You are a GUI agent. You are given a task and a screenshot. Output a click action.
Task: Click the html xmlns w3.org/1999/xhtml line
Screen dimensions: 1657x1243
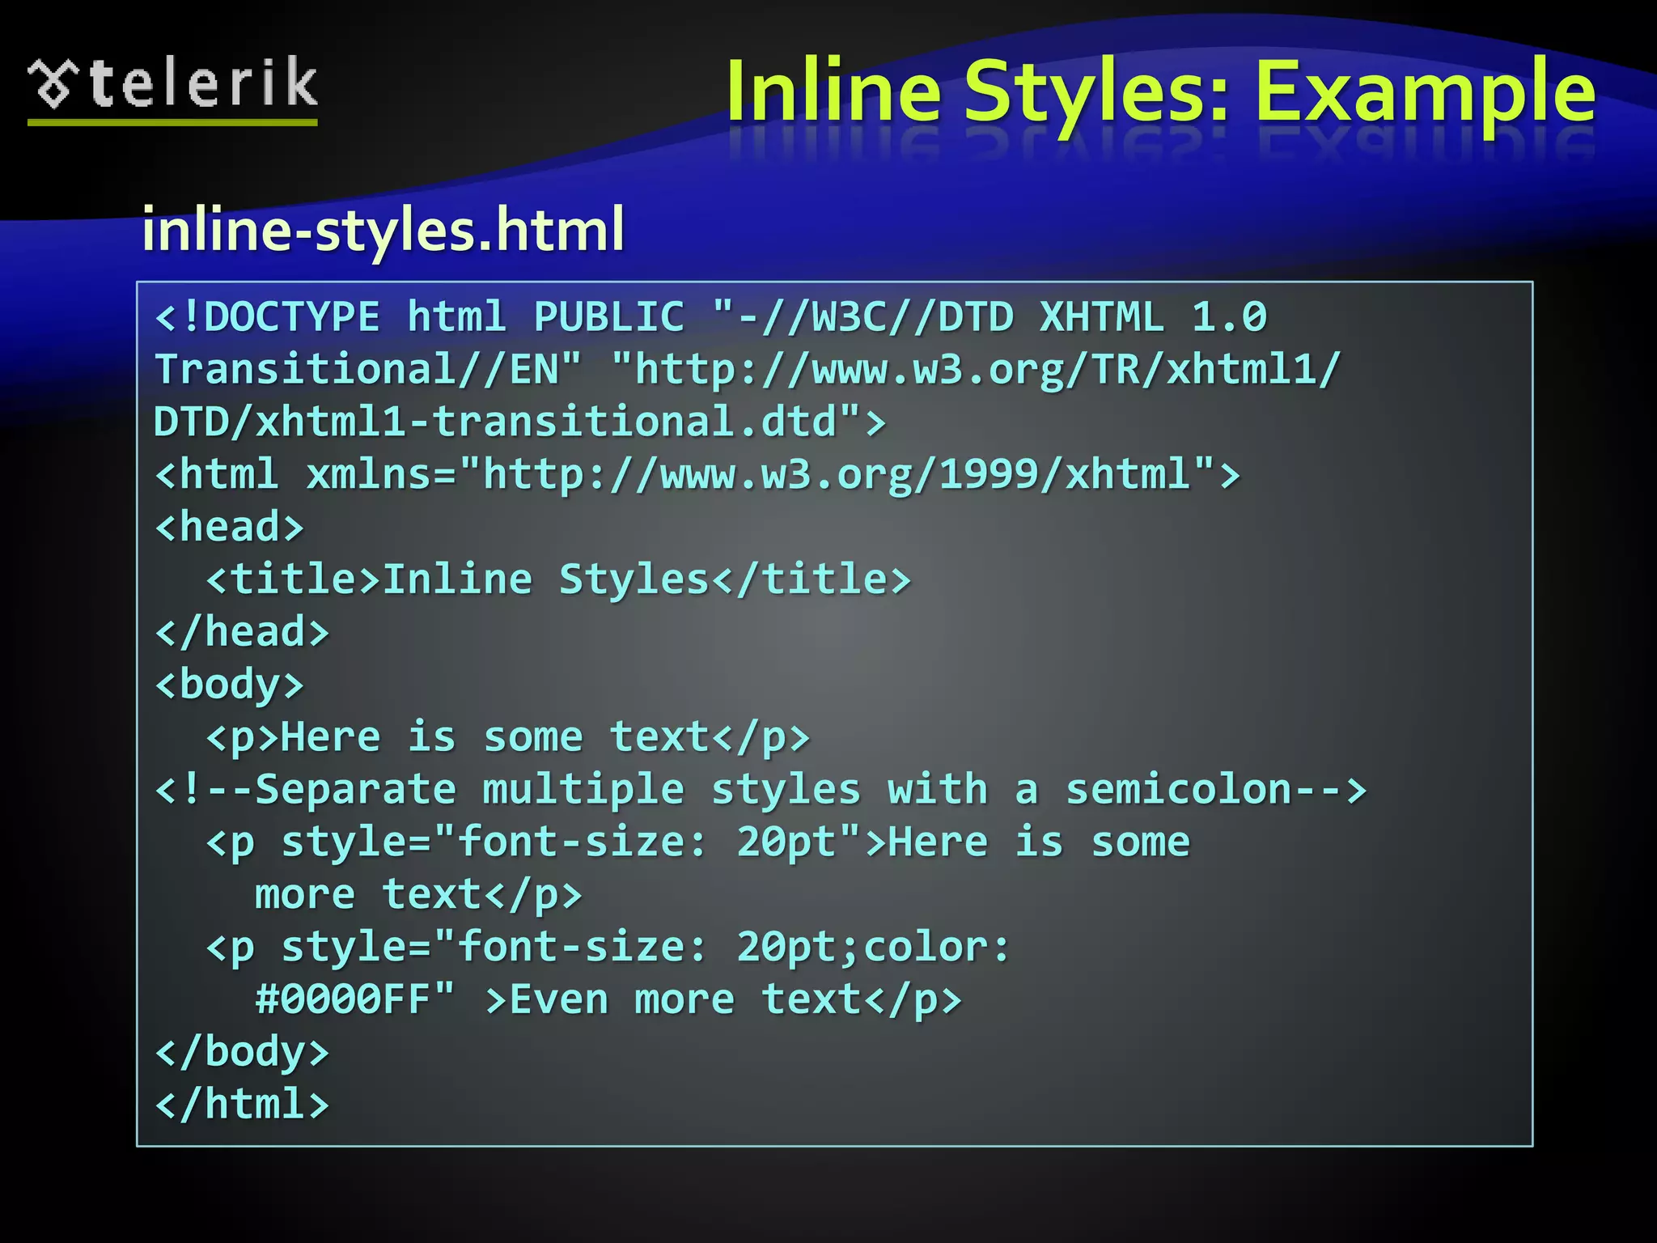pyautogui.click(x=697, y=474)
